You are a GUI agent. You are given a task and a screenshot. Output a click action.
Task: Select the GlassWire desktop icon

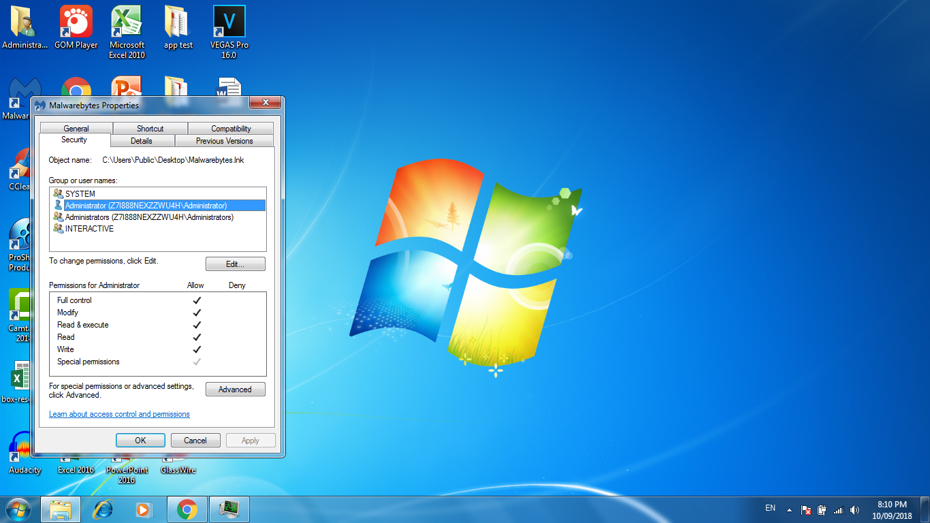(178, 465)
